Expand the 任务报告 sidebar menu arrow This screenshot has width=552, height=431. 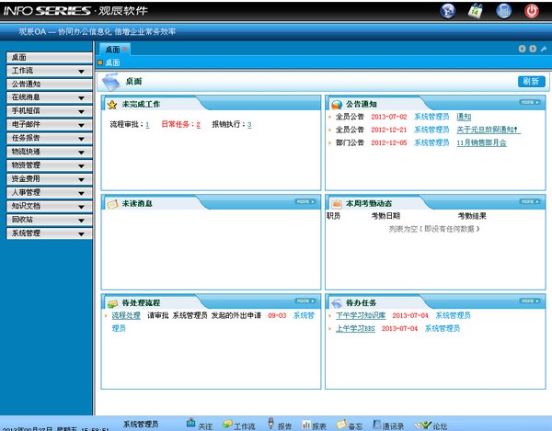click(81, 139)
